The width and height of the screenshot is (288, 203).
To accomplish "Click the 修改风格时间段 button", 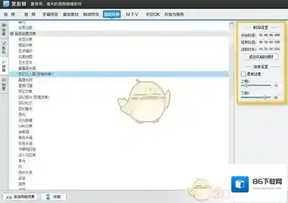I will coord(261,57).
